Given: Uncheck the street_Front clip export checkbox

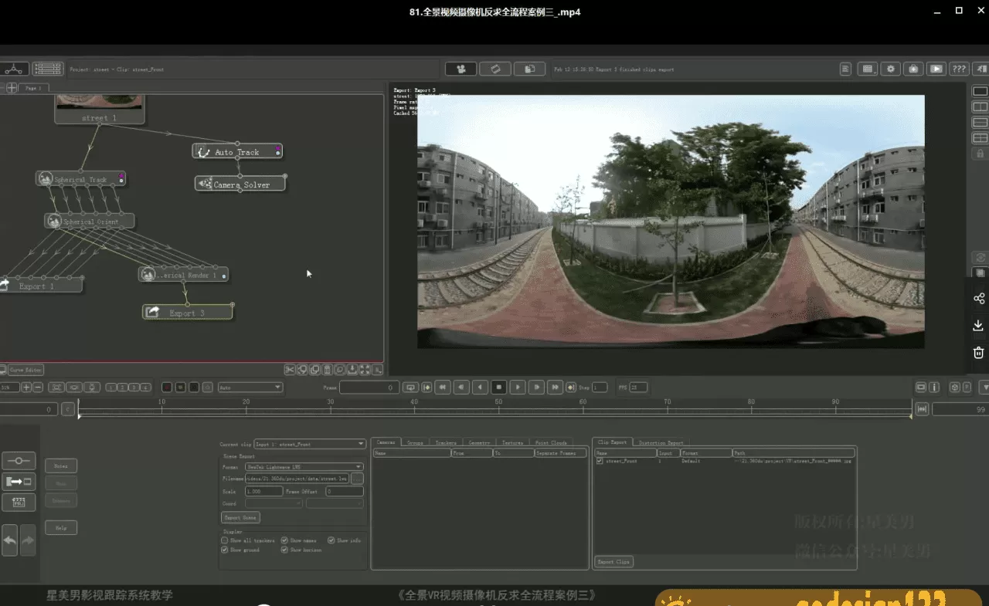Looking at the screenshot, I should coord(600,461).
